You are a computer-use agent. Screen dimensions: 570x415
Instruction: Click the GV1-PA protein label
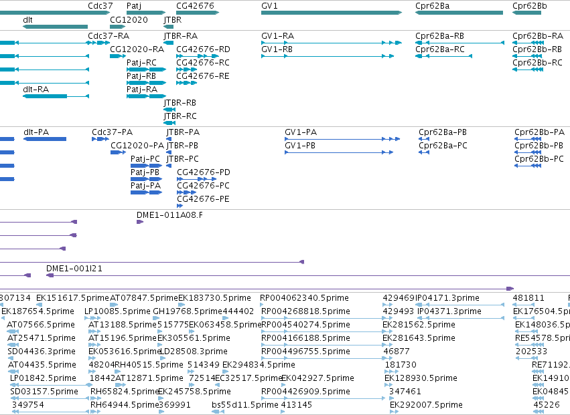click(x=301, y=132)
